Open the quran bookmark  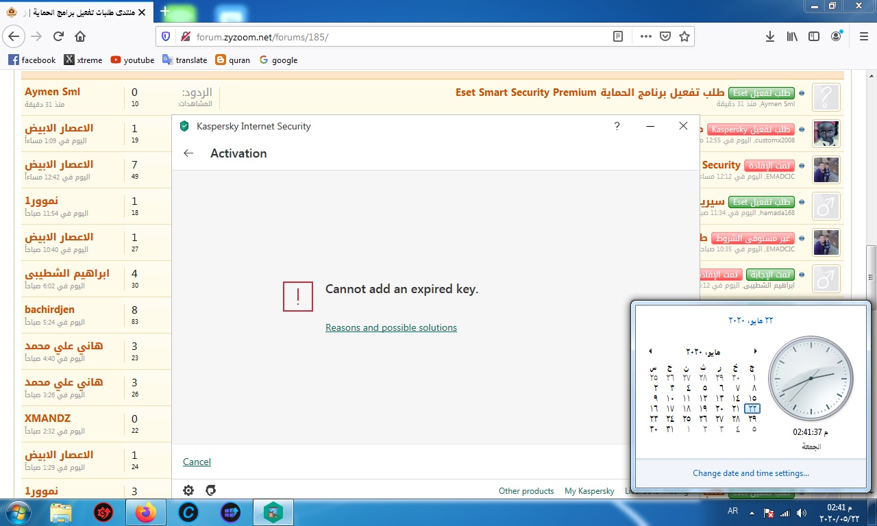[233, 60]
